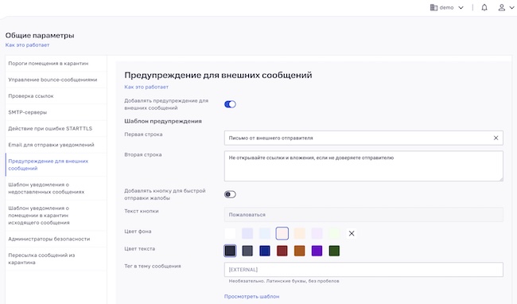Select the external message warning section
Viewport: 517px width, 304px height.
coord(56,165)
